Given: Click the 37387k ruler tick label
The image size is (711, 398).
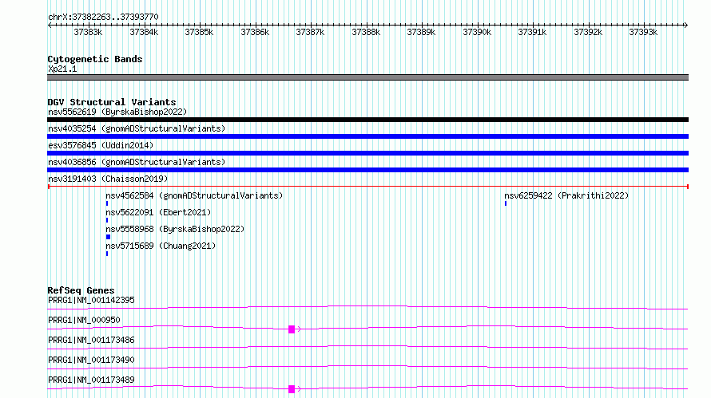Looking at the screenshot, I should click(310, 32).
